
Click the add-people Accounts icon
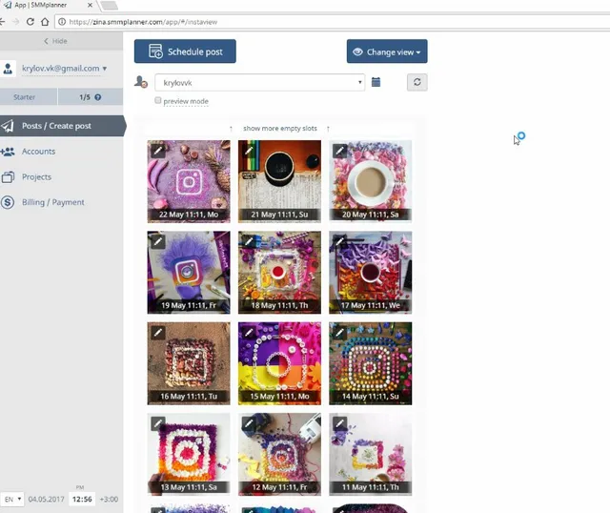(x=8, y=152)
